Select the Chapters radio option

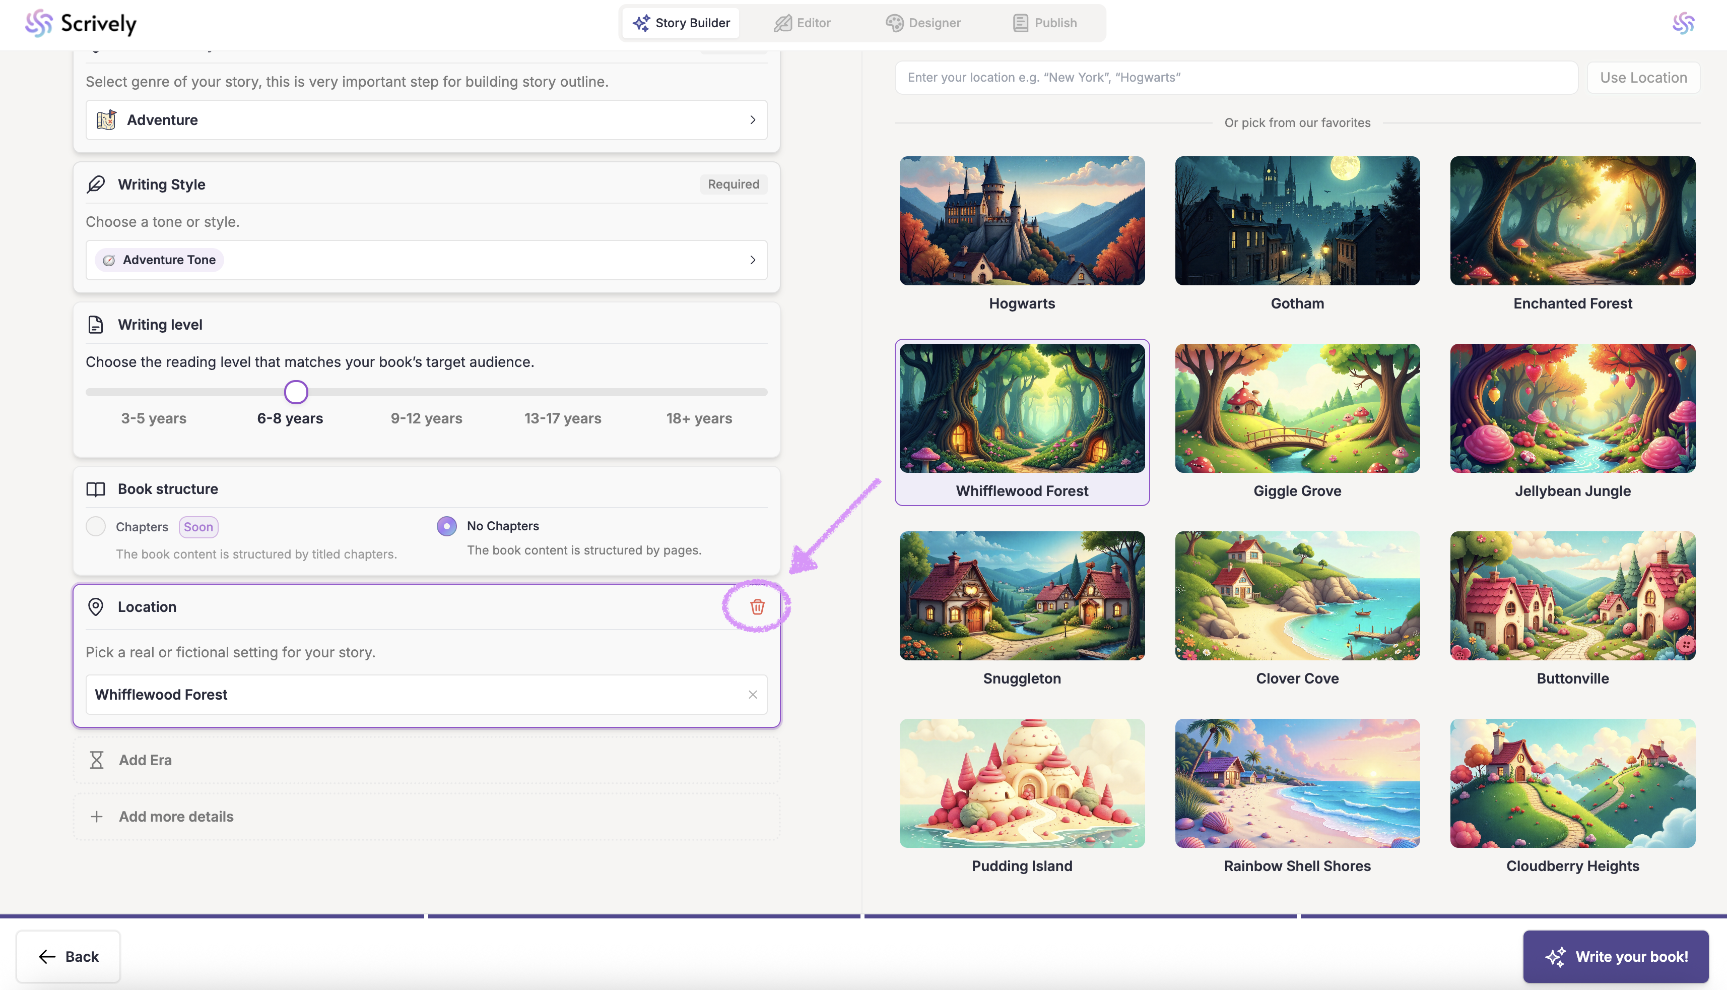(x=96, y=526)
